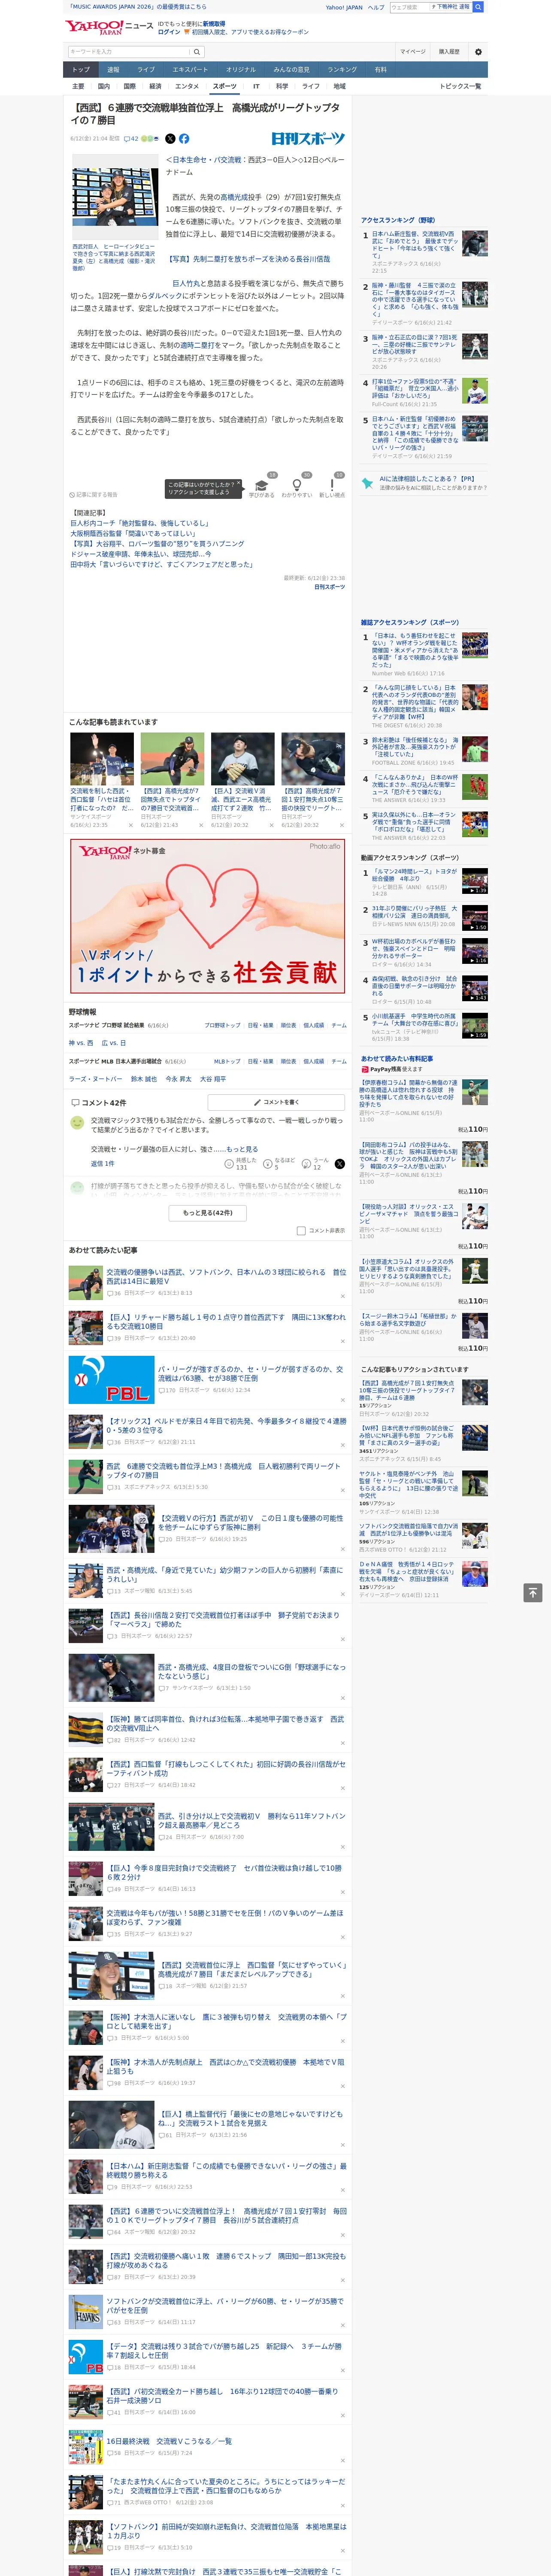Image resolution: width=551 pixels, height=2576 pixels.
Task: React with the 学びがある graduation cap icon
Action: coord(262,485)
